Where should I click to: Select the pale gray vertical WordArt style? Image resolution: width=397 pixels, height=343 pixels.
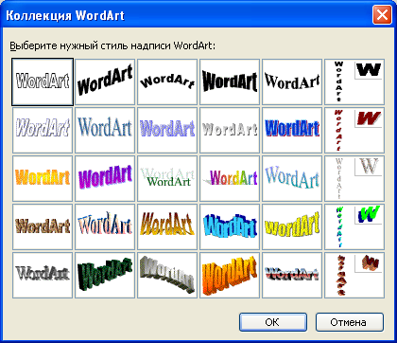pyautogui.click(x=354, y=178)
